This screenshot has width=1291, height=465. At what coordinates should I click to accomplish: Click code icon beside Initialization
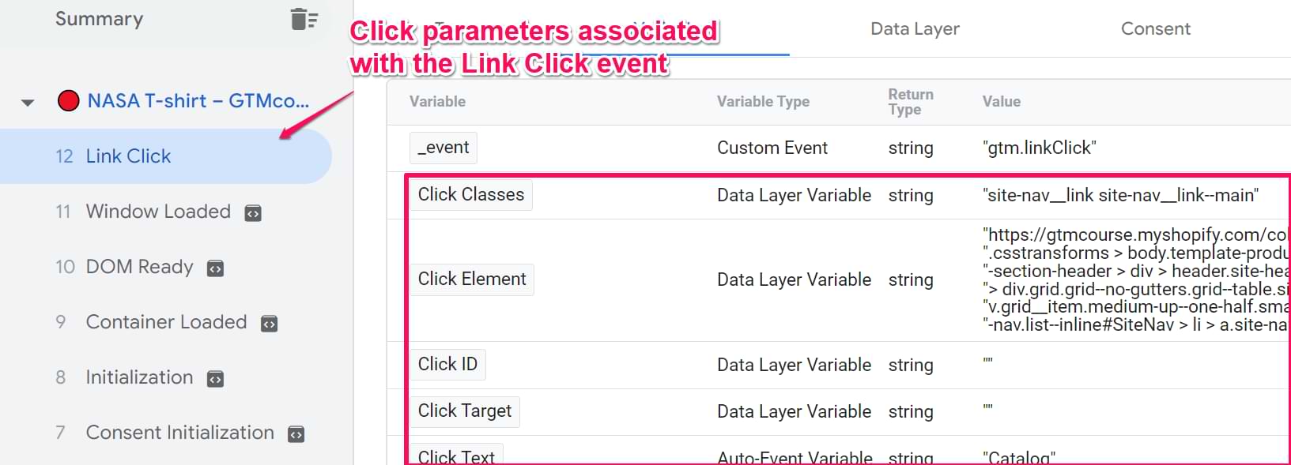[215, 379]
